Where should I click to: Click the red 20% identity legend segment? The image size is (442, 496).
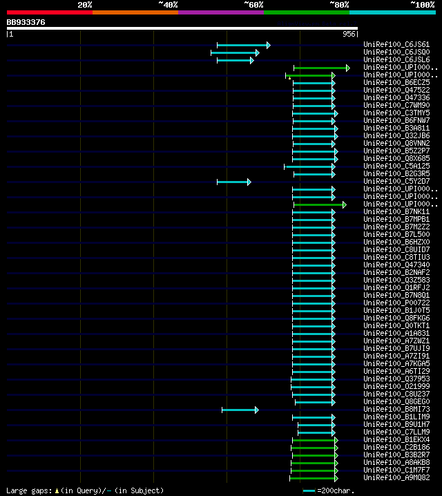coord(50,12)
